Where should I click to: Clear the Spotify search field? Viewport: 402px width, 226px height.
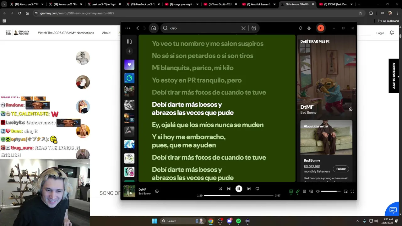click(243, 28)
